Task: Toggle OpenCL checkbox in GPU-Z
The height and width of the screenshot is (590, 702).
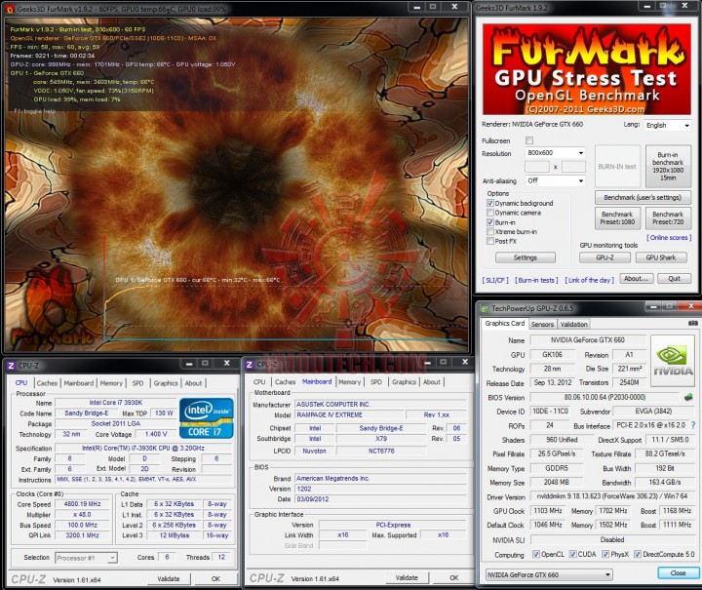Action: 536,554
